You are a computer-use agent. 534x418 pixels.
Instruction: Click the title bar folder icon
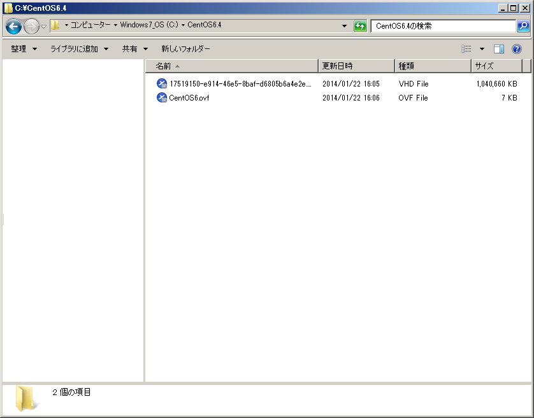(x=8, y=8)
